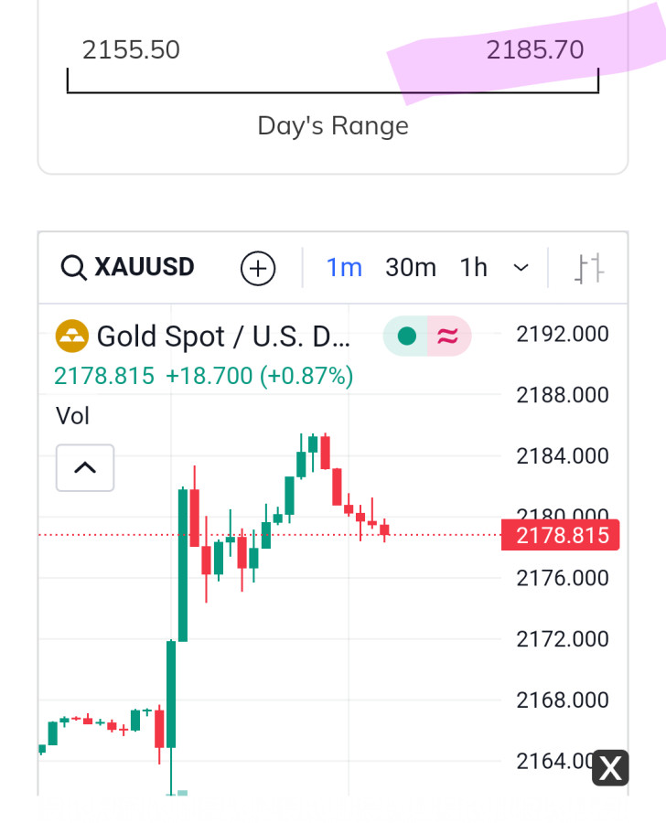
Task: Tap the 2155.50 day low value
Action: click(x=131, y=50)
